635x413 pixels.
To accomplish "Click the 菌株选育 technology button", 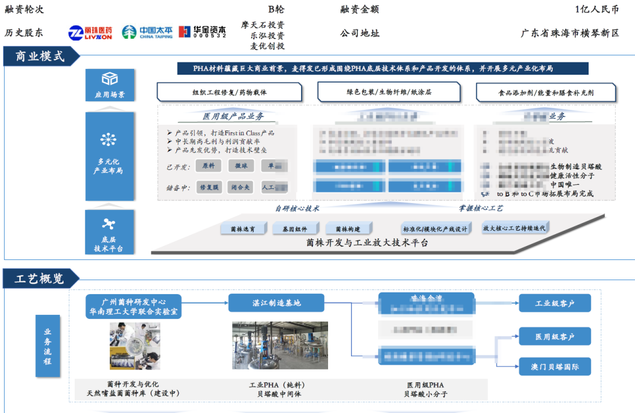I will (x=242, y=229).
